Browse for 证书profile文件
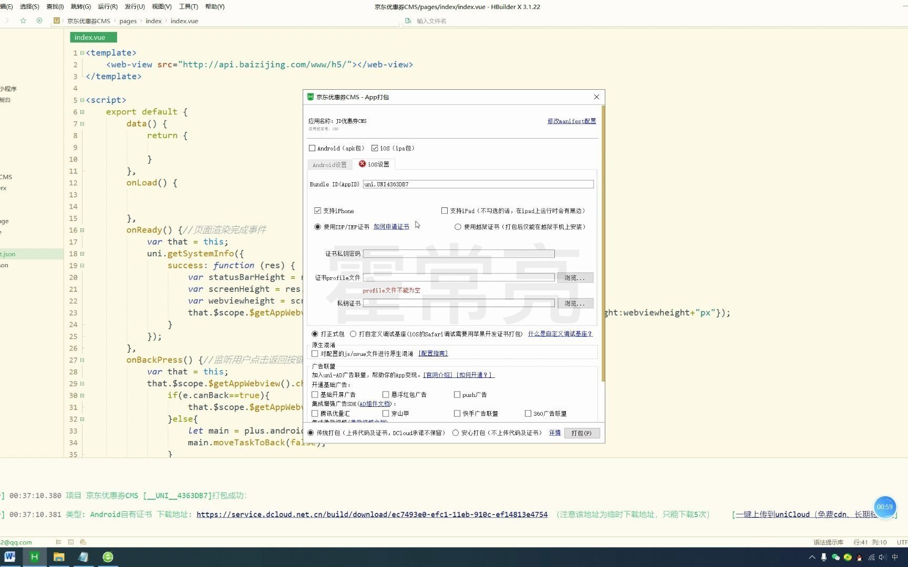 click(575, 278)
